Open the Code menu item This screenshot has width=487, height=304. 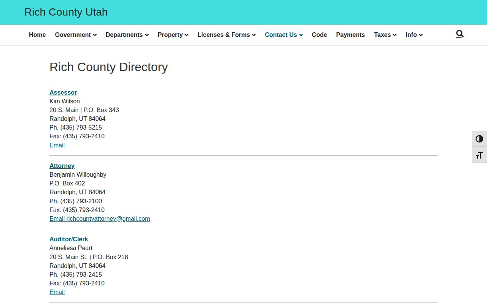pyautogui.click(x=319, y=35)
